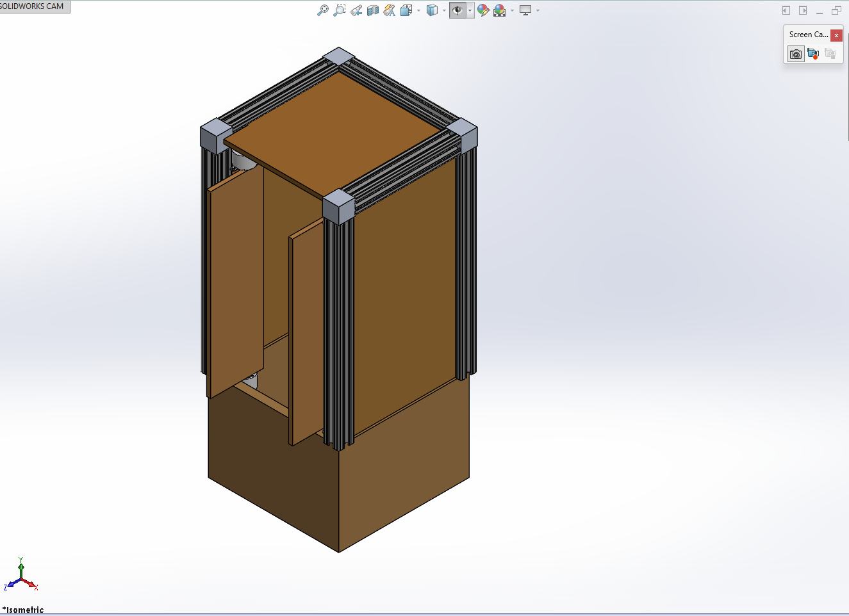Open the Dynamic Annotation Views icon

pos(390,10)
